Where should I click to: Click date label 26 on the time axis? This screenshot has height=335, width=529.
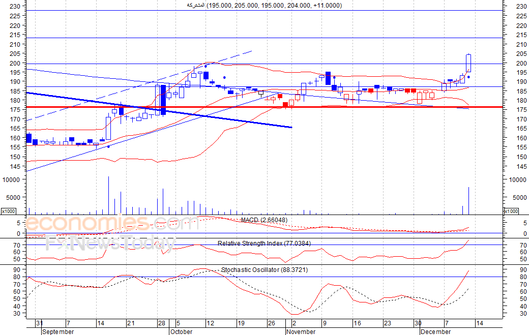coord(272,323)
